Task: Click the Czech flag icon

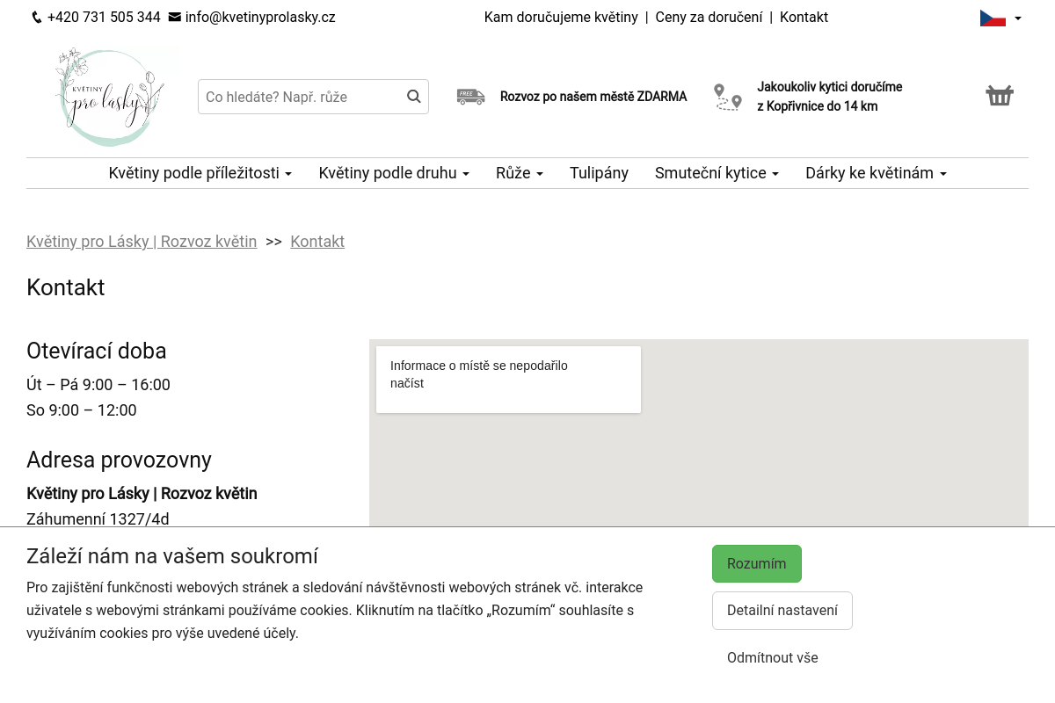Action: point(993,18)
